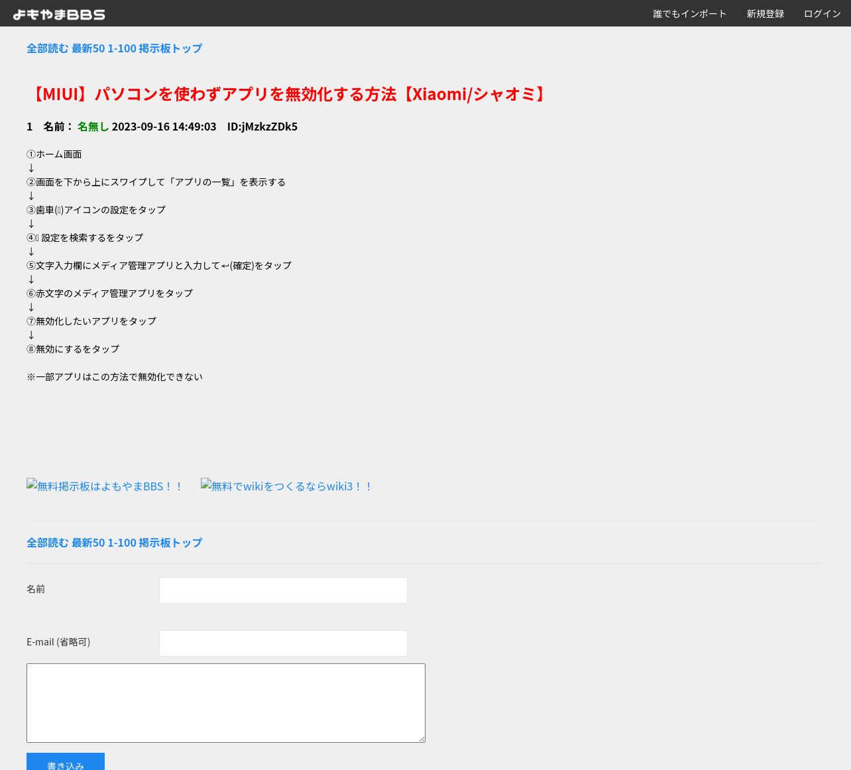This screenshot has width=851, height=770.
Task: Focus the 名前 input field
Action: [283, 590]
